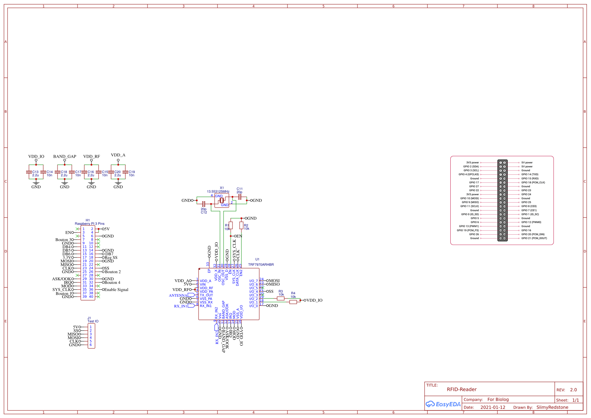The image size is (591, 418).
Task: Select the BAND_GAP power flag above C18
Action: click(x=64, y=156)
